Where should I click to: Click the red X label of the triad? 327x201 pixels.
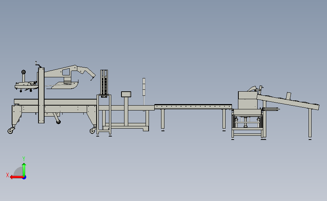pyautogui.click(x=8, y=175)
